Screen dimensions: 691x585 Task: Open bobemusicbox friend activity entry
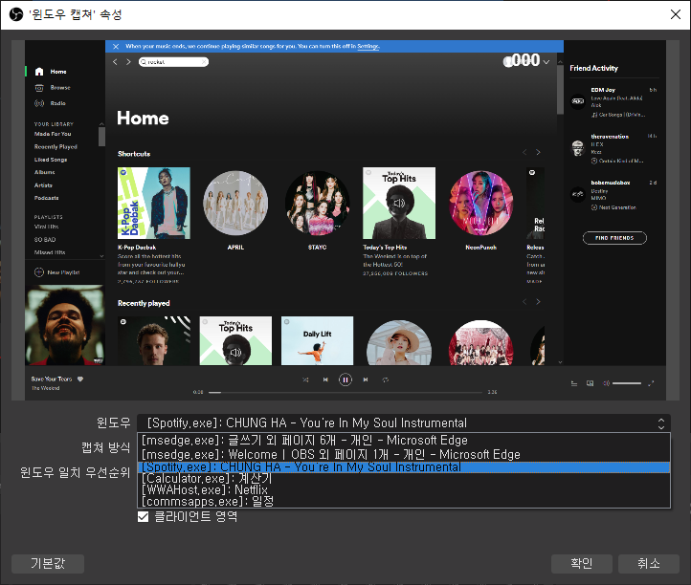614,195
